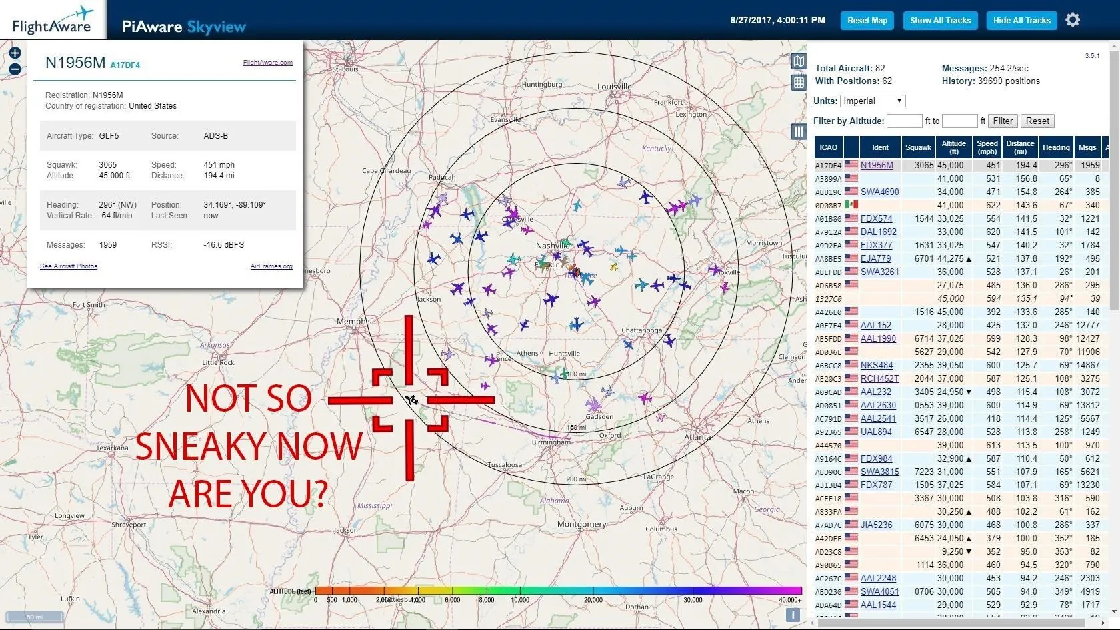Select the A3899A aircraft row
Screen dimensions: 1120x630
[961, 178]
